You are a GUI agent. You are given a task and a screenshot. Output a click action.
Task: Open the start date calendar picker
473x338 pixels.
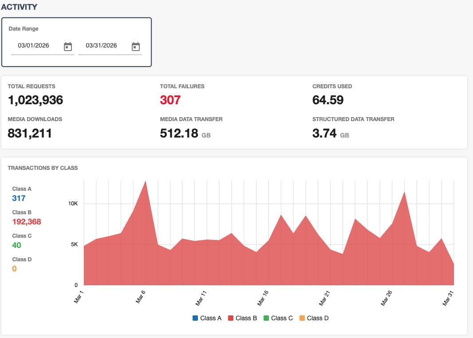[67, 46]
